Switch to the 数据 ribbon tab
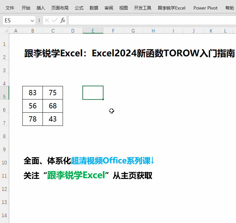236x223 pixels. point(94,8)
